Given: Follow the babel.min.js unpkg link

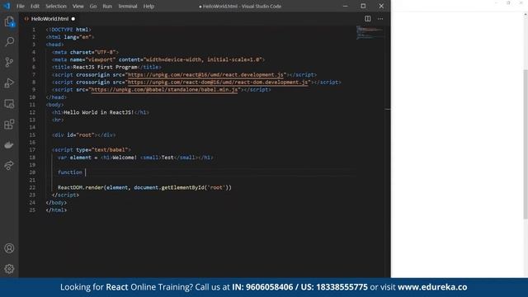Looking at the screenshot, I should coord(164,90).
